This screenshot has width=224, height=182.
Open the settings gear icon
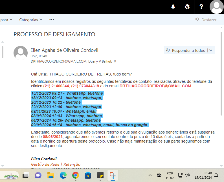[187, 7]
